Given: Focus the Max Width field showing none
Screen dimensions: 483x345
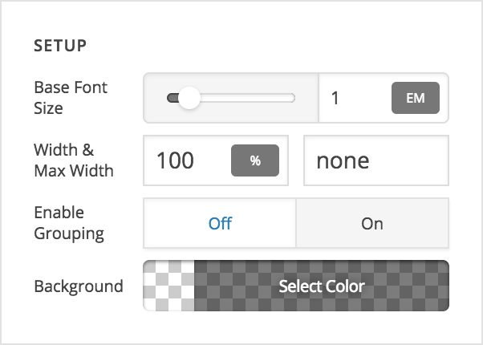Looking at the screenshot, I should [x=376, y=160].
